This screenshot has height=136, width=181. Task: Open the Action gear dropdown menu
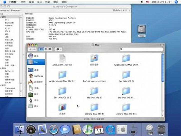pyautogui.click(x=58, y=49)
